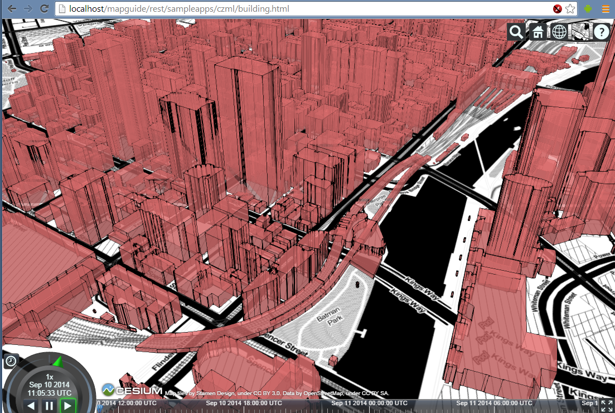Click timeline at Sep 11 2014 06:00:00 UTC

tap(494, 403)
